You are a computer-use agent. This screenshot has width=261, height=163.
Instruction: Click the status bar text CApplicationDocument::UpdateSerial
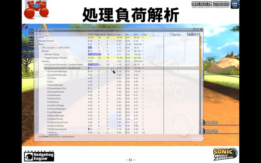click(56, 137)
